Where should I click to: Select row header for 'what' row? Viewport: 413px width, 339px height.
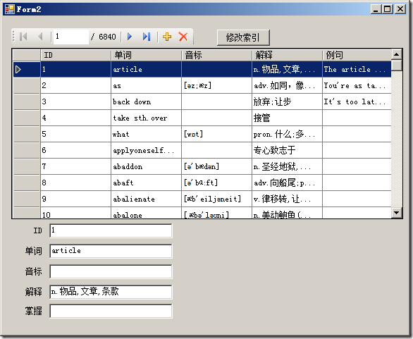(x=27, y=134)
